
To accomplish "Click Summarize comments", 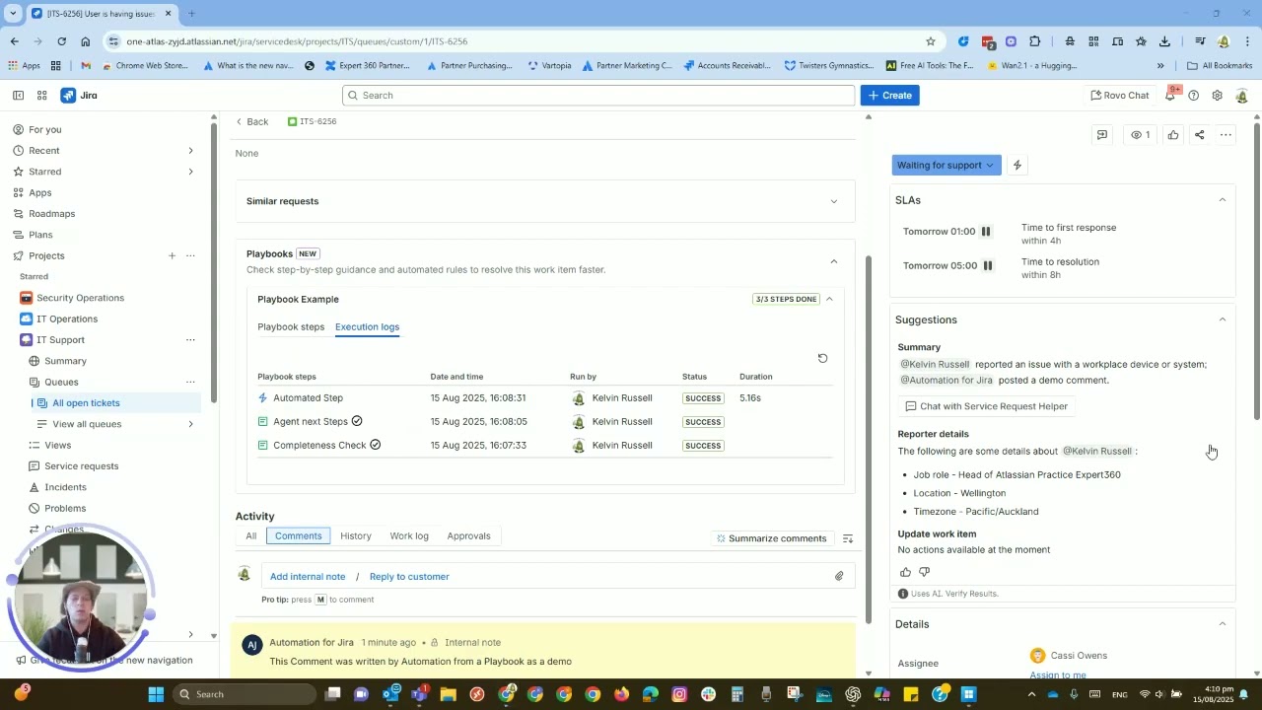I will 772,538.
